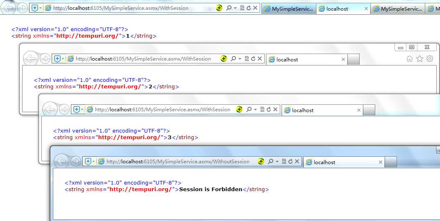Click search magnifier in WithoutSession window
Viewport: 440px width, 221px height.
[x=271, y=161]
